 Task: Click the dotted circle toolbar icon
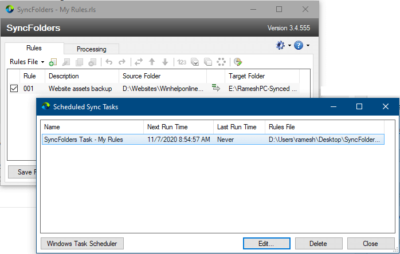coord(221,62)
